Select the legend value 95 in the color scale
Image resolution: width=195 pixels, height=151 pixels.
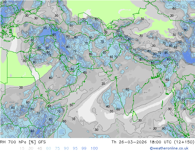(x=75, y=149)
